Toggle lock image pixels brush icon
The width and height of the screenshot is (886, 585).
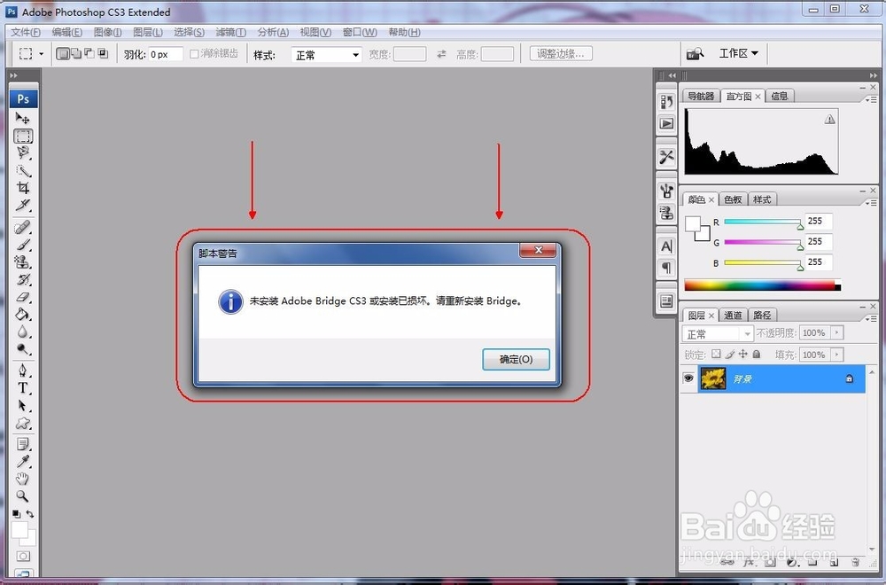pyautogui.click(x=729, y=354)
